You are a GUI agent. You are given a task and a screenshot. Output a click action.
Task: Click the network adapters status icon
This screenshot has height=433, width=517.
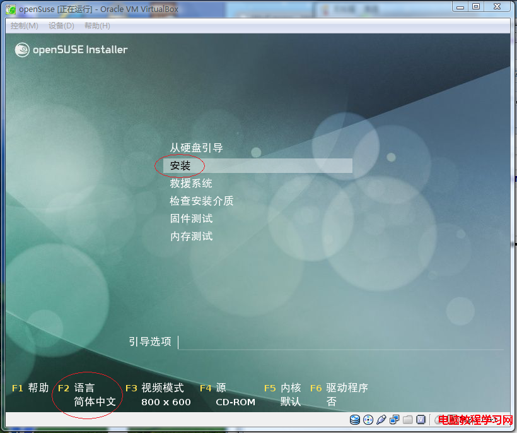394,420
